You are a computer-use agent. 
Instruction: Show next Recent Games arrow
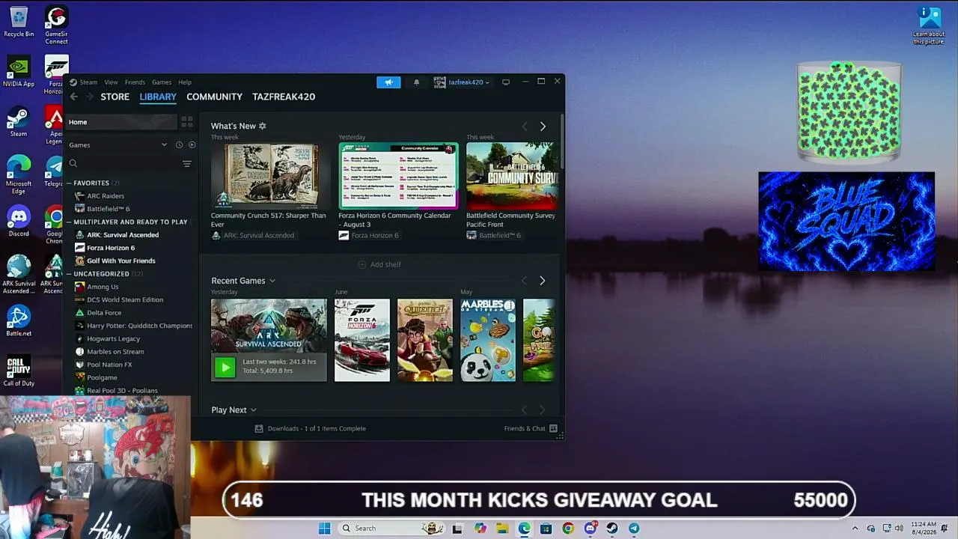(x=543, y=281)
